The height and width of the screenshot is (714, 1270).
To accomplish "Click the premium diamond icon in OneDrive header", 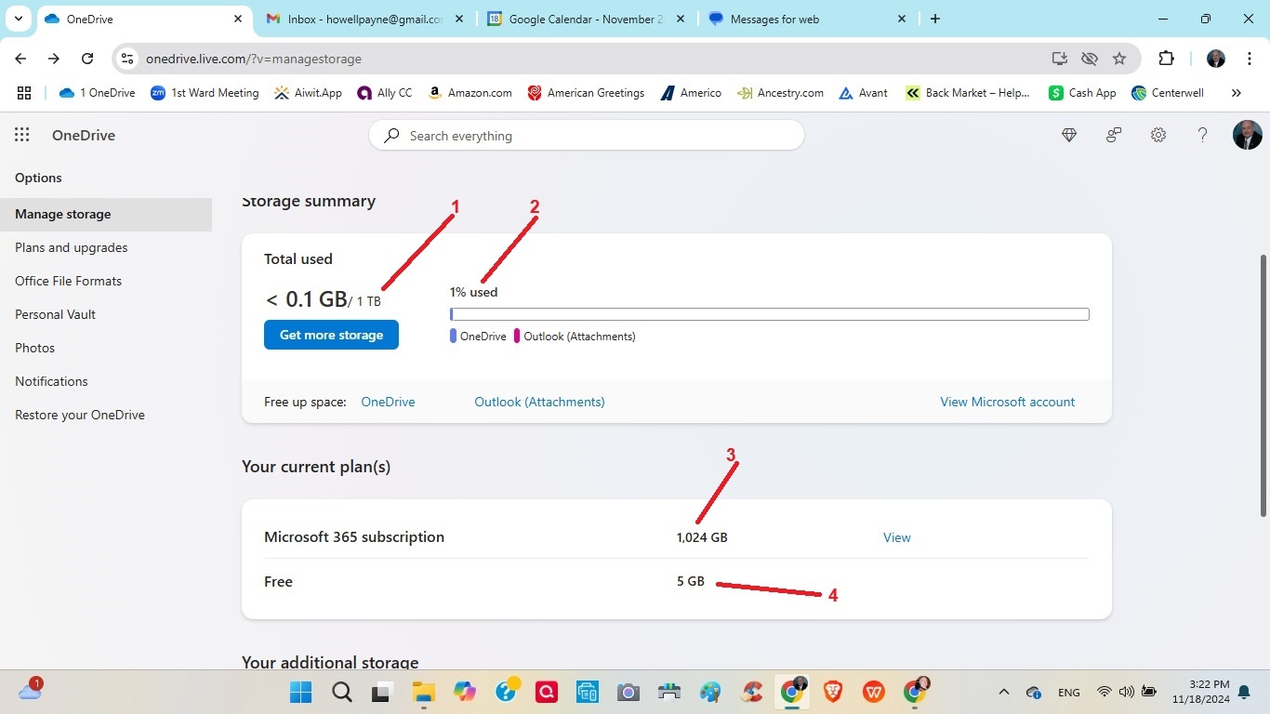I will pyautogui.click(x=1069, y=136).
